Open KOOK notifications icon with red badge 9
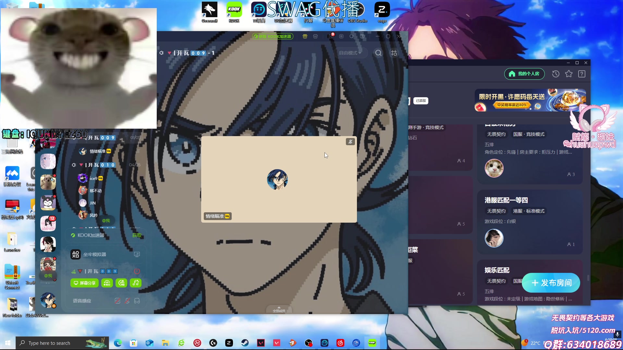The width and height of the screenshot is (623, 350). [331, 36]
